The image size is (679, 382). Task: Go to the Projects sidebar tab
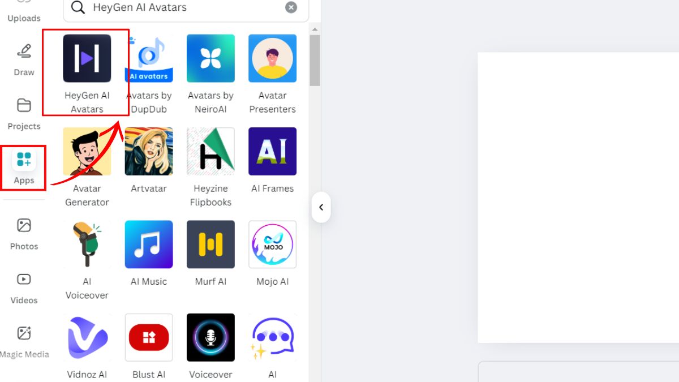click(x=24, y=113)
